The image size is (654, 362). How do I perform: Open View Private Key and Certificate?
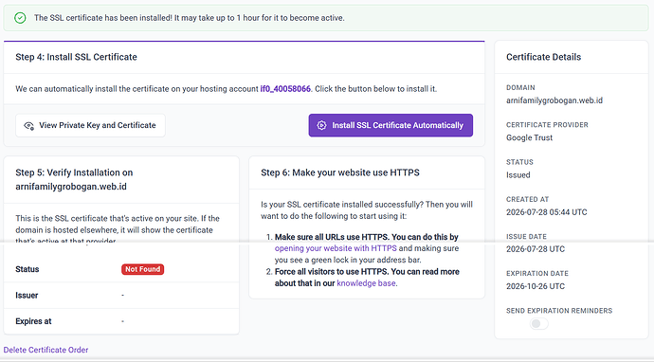[x=90, y=125]
